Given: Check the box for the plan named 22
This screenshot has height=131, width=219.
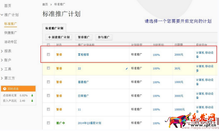Looking at the screenshot, I should click(x=48, y=68).
